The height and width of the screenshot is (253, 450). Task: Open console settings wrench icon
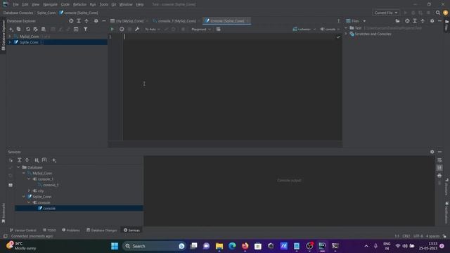tap(137, 30)
